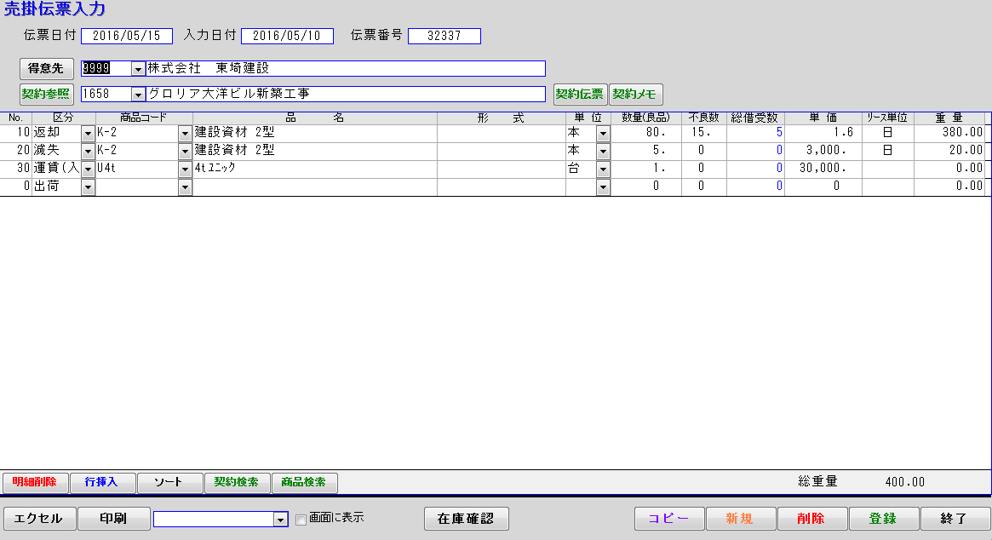Export with the エクセル button
The image size is (992, 540).
(39, 519)
